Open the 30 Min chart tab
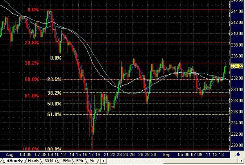 pos(50,161)
